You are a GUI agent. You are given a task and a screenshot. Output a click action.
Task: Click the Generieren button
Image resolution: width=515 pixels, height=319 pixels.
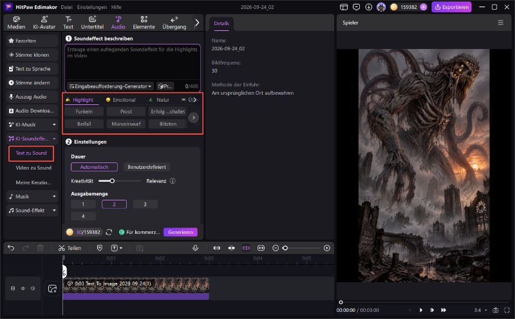click(180, 232)
